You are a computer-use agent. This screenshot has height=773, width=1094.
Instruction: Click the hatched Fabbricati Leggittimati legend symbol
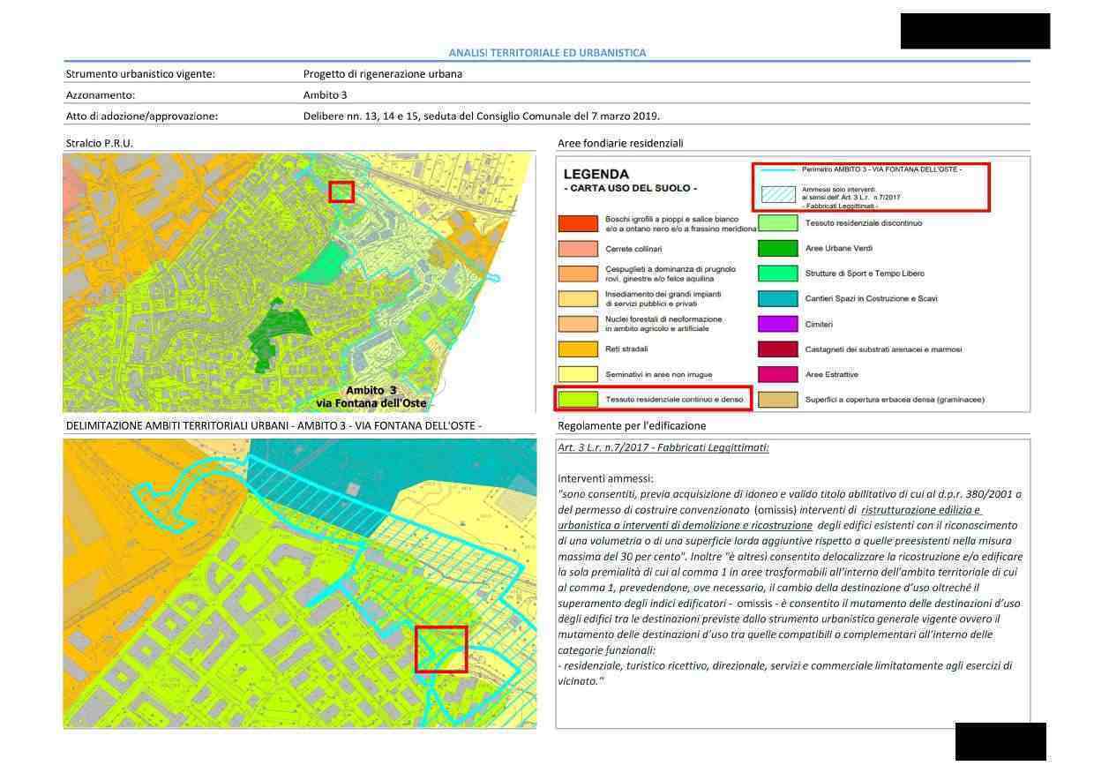tap(777, 194)
